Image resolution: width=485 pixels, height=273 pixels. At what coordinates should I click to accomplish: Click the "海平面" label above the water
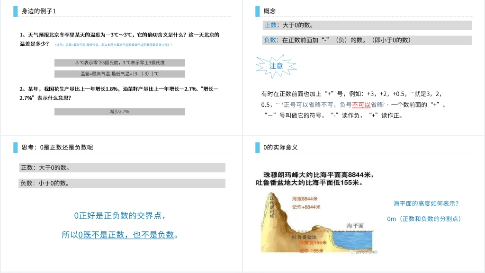(355, 226)
